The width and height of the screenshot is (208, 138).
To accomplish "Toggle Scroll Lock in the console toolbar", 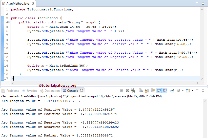I will click(147, 90).
